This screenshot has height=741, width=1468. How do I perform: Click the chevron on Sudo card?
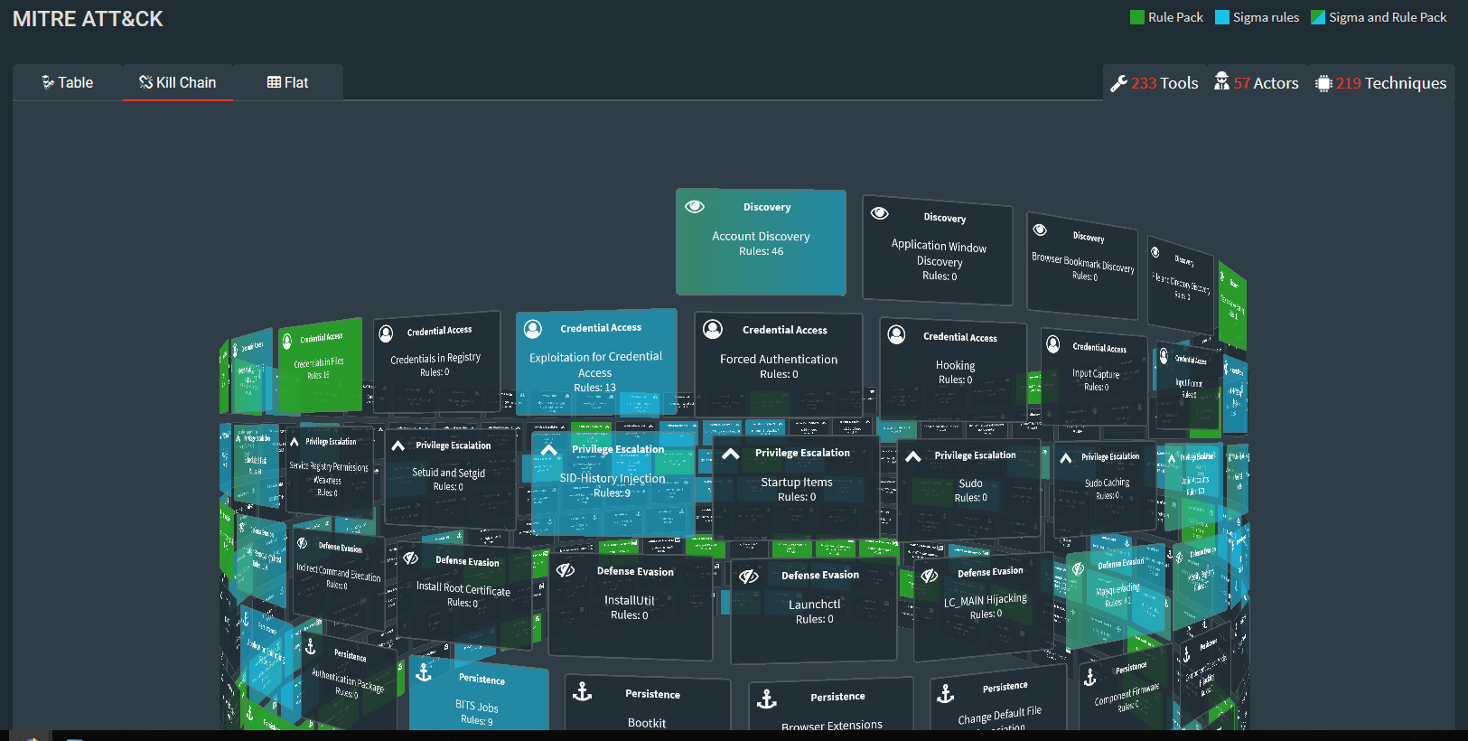click(x=913, y=456)
